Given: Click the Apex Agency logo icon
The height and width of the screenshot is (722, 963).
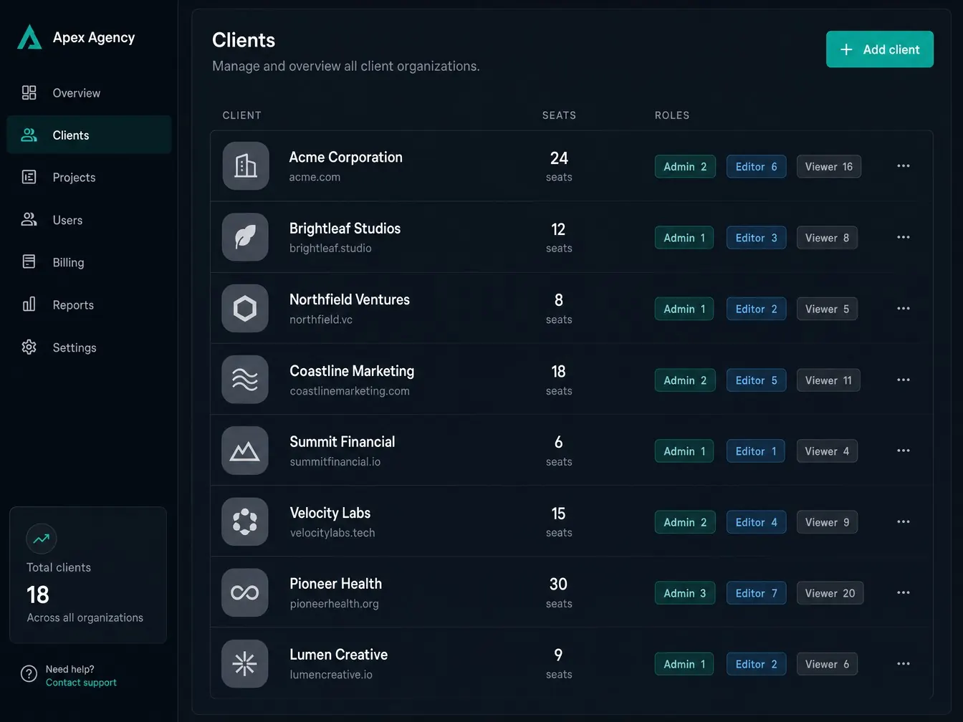Looking at the screenshot, I should (x=29, y=37).
